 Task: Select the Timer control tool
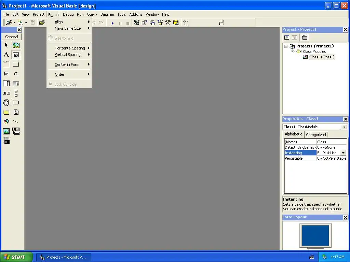click(x=6, y=102)
